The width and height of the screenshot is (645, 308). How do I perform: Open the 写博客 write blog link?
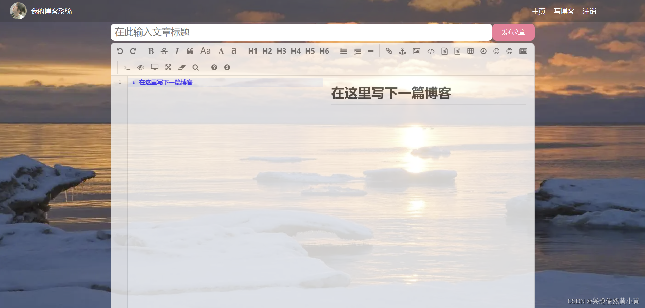pos(564,11)
